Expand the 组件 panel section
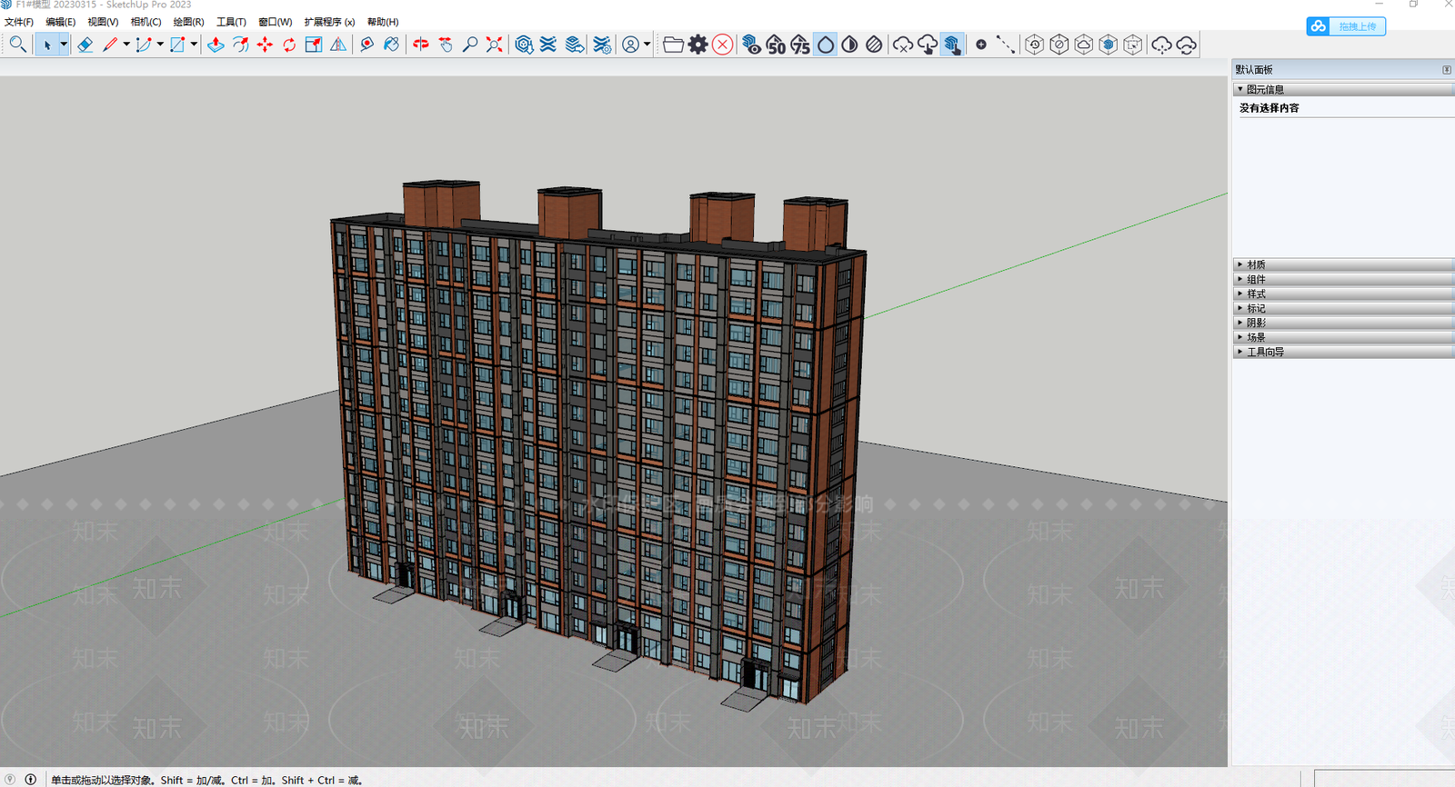The width and height of the screenshot is (1455, 787). (1344, 279)
